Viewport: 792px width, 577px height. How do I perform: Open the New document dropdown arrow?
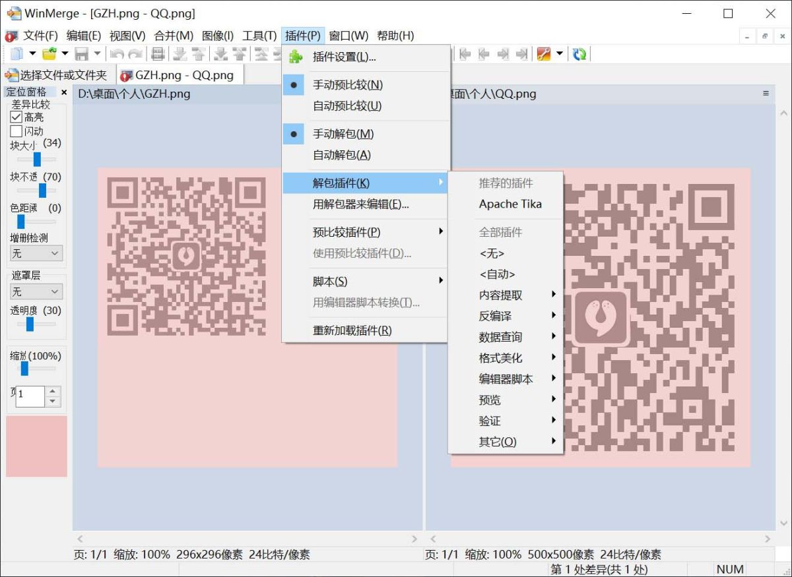pyautogui.click(x=32, y=54)
